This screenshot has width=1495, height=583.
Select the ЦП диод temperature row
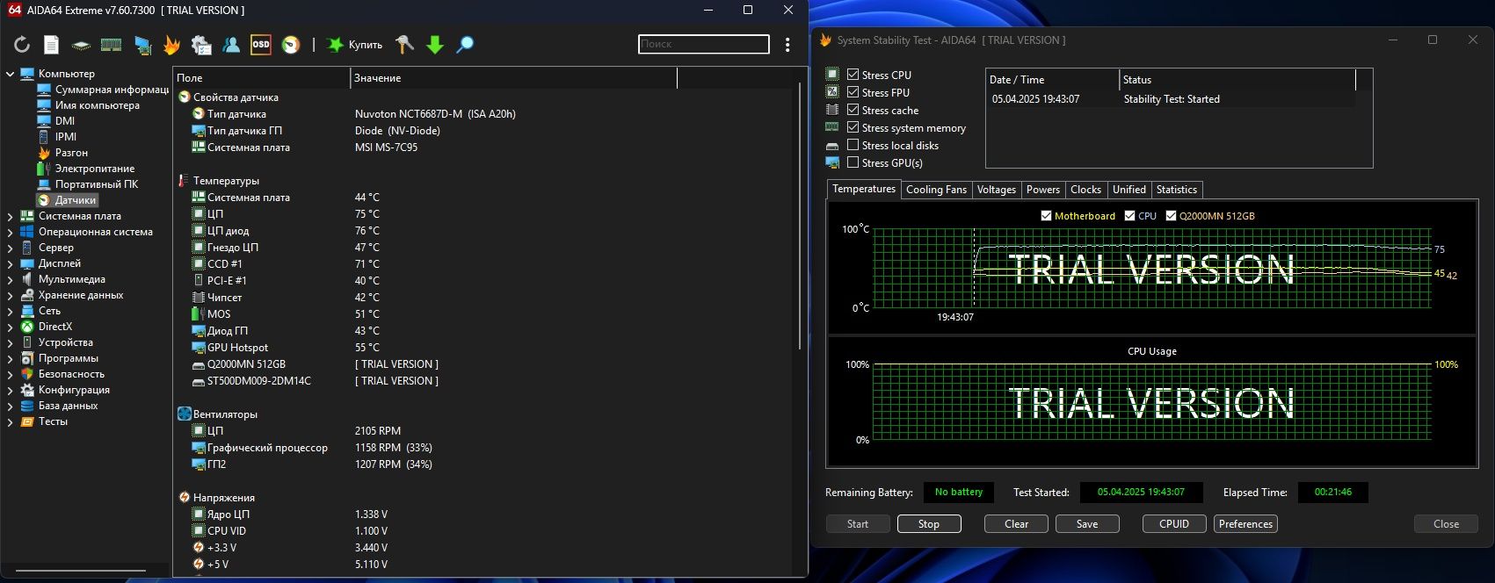tap(485, 231)
